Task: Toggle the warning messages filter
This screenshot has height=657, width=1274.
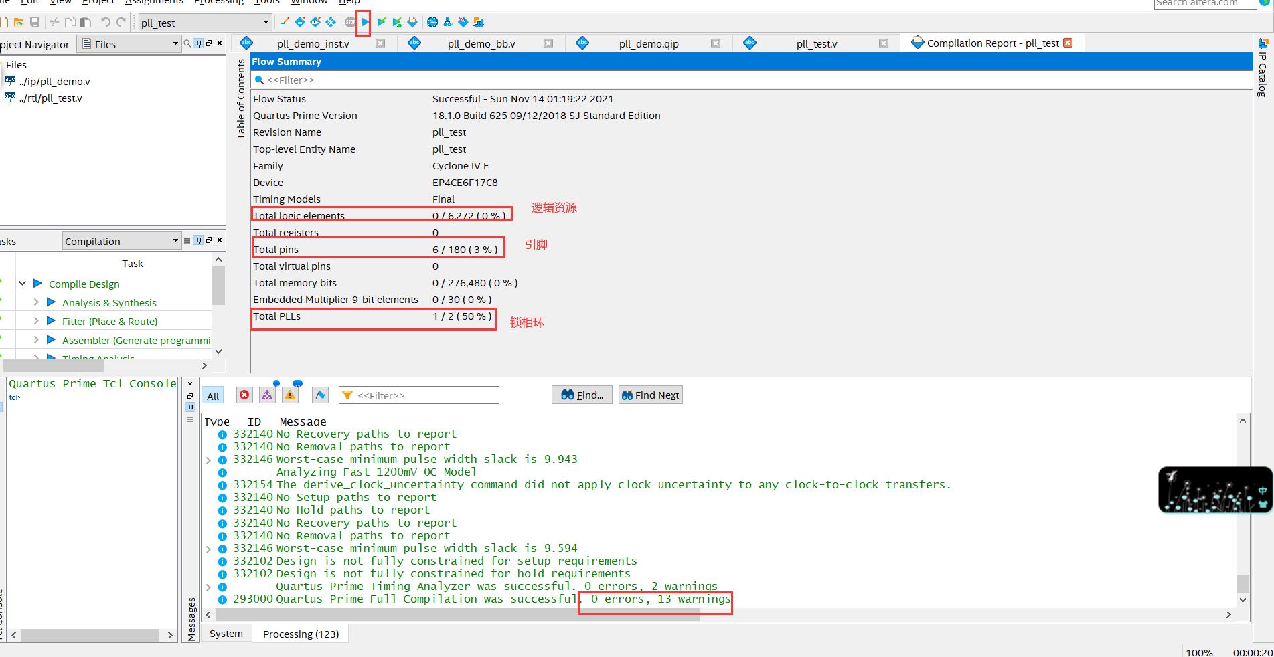Action: click(290, 395)
